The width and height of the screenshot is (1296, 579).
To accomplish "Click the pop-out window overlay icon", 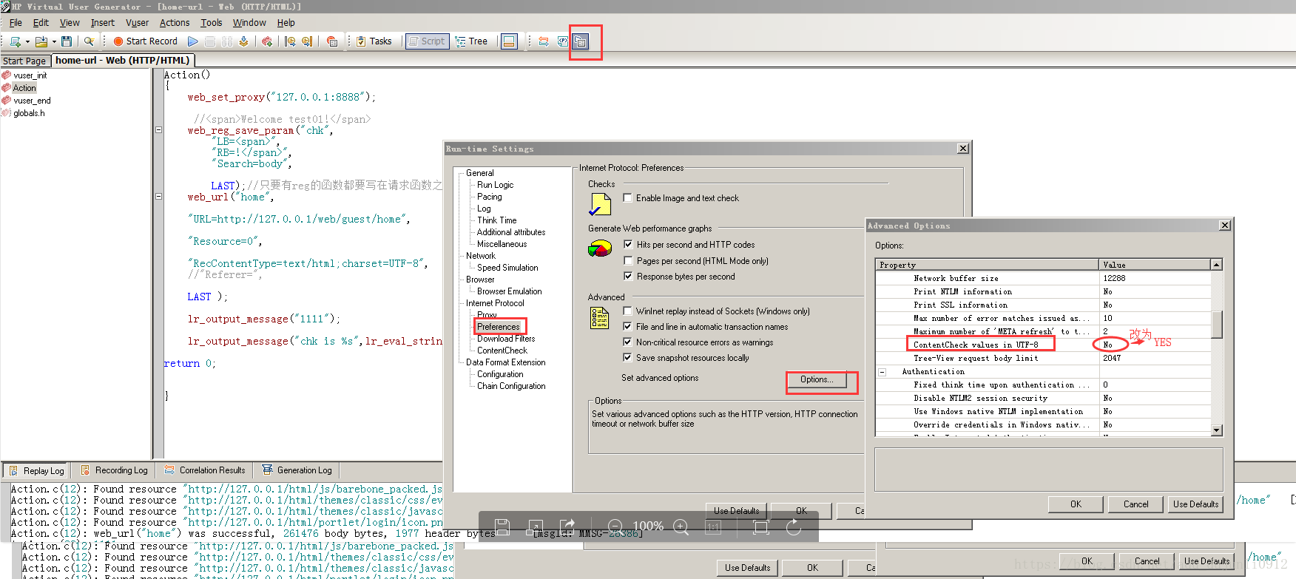I will pyautogui.click(x=535, y=526).
